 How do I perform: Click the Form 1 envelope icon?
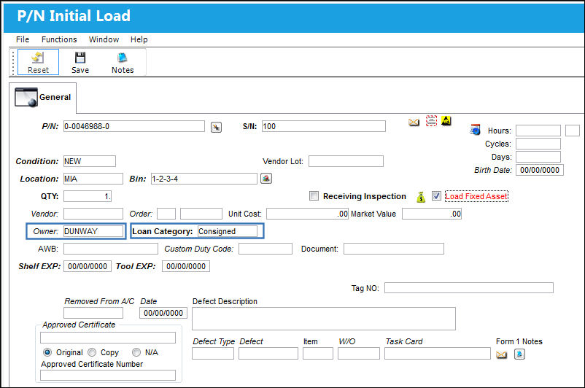click(501, 354)
